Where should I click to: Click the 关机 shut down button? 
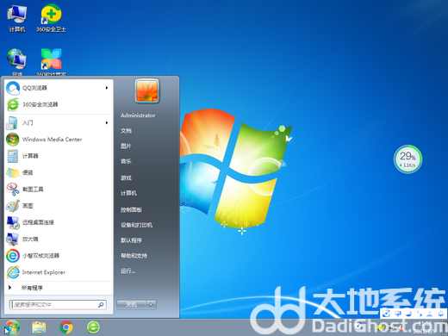click(x=132, y=305)
